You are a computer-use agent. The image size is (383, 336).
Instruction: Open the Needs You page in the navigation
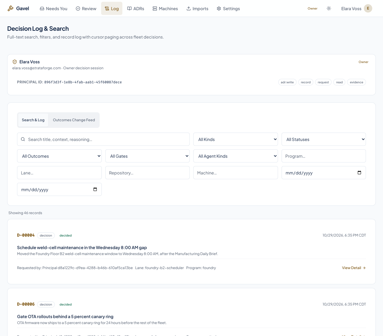pos(53,8)
